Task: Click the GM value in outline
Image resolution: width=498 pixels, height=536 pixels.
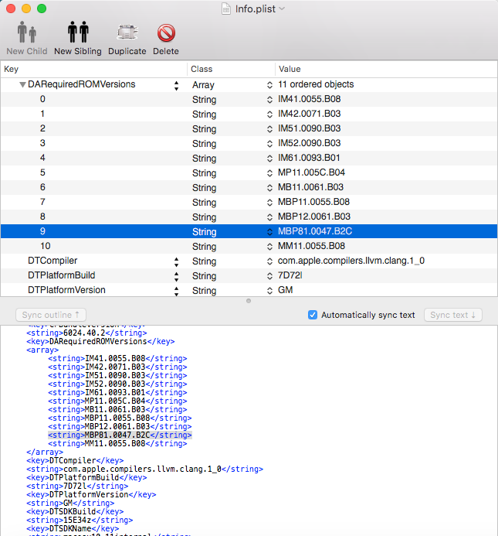Action: tap(286, 290)
